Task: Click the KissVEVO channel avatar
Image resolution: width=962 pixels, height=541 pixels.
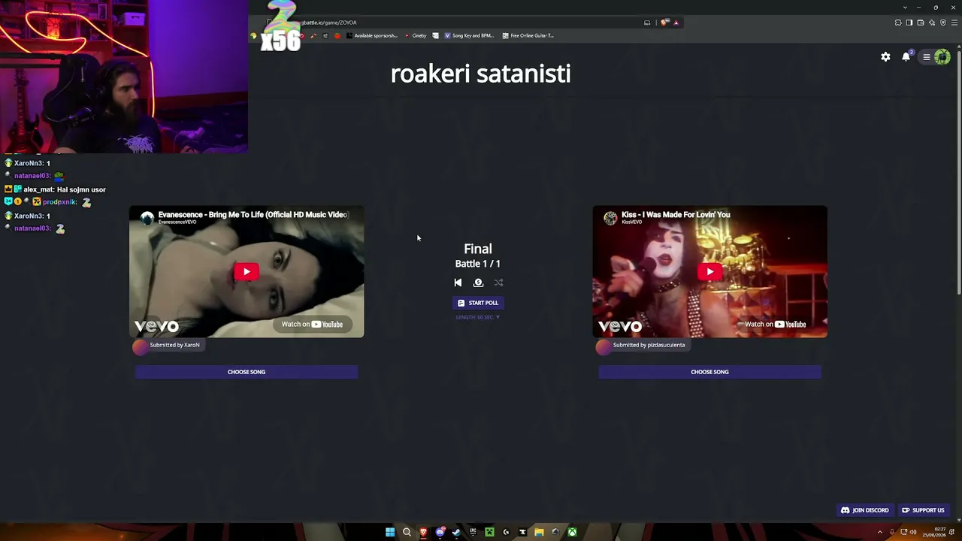Action: point(610,218)
